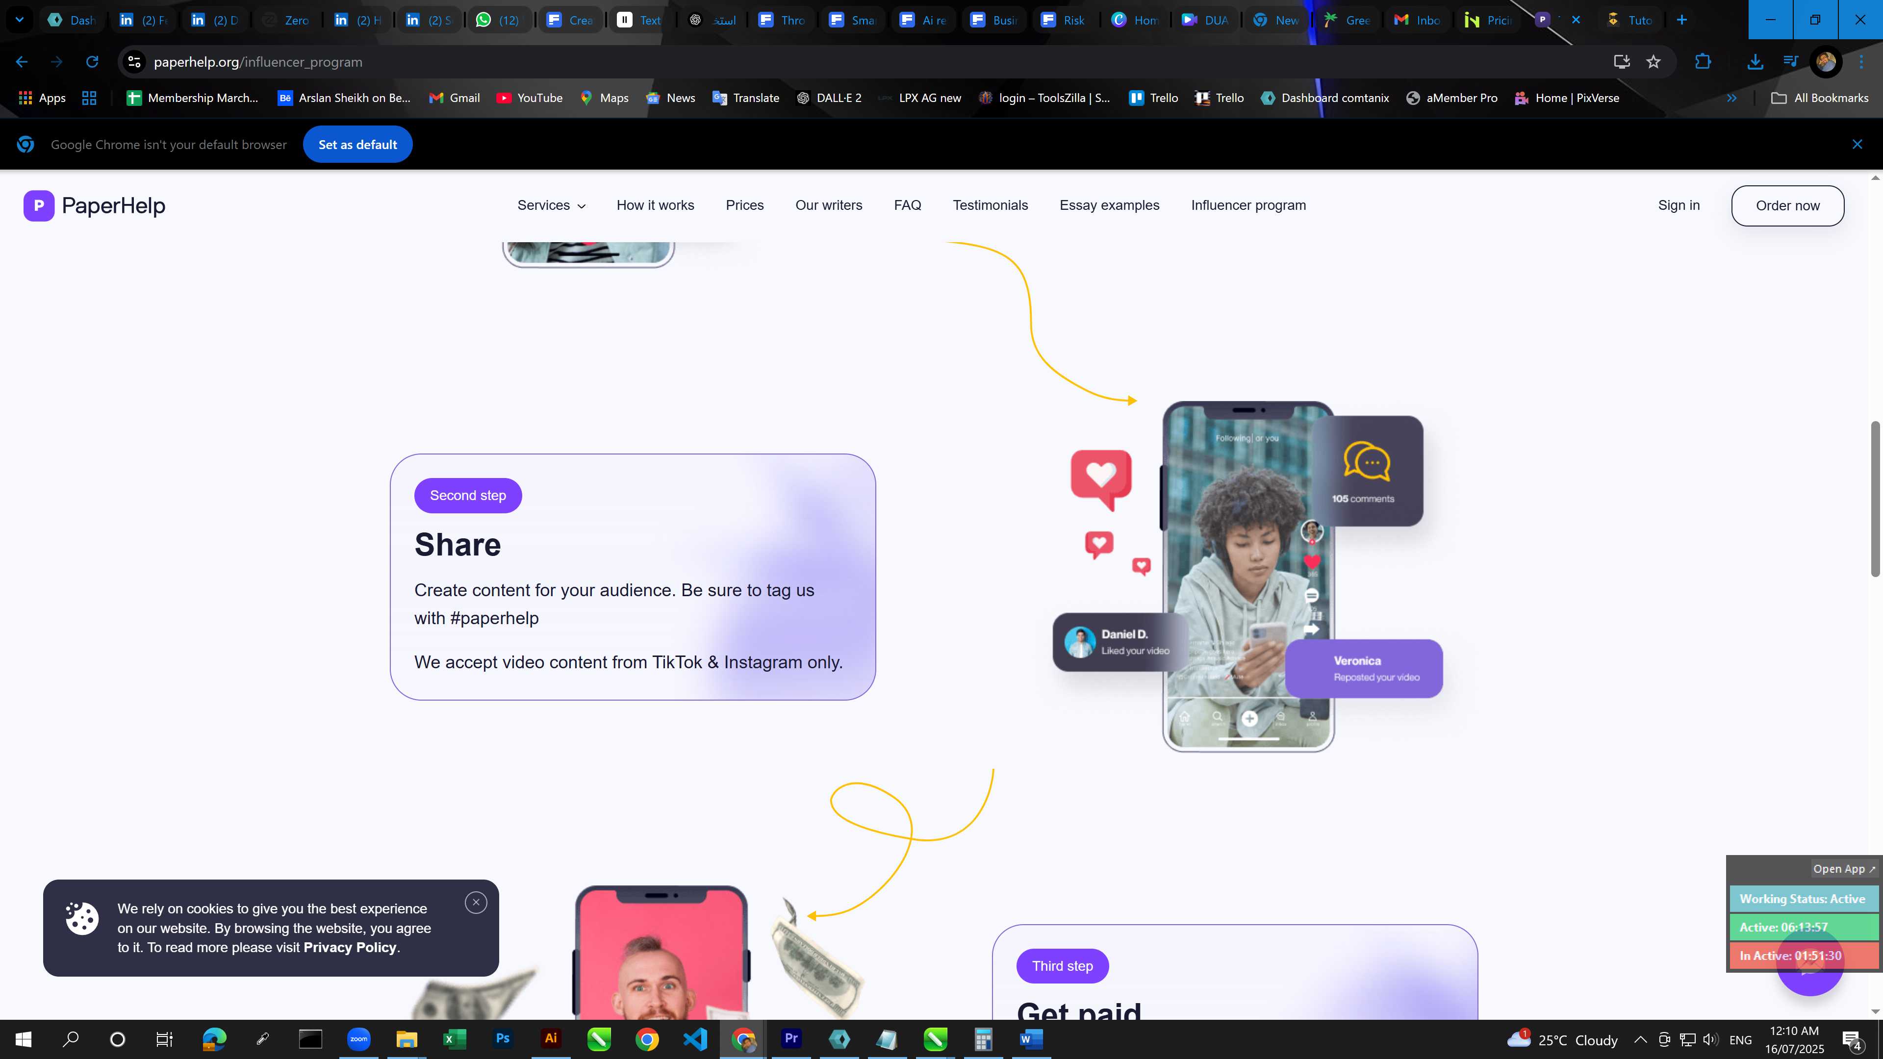
Task: Click the Order now button
Action: (1787, 205)
